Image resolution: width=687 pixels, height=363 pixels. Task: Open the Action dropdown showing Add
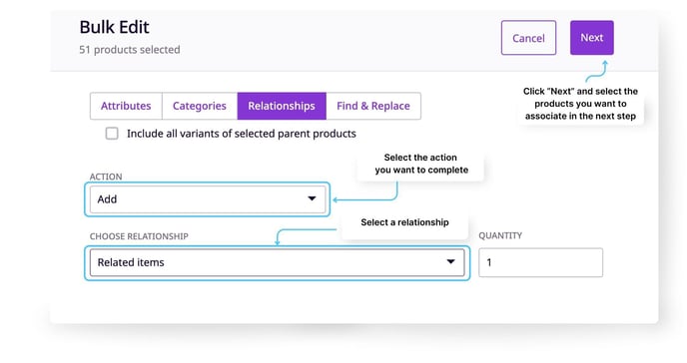[208, 199]
